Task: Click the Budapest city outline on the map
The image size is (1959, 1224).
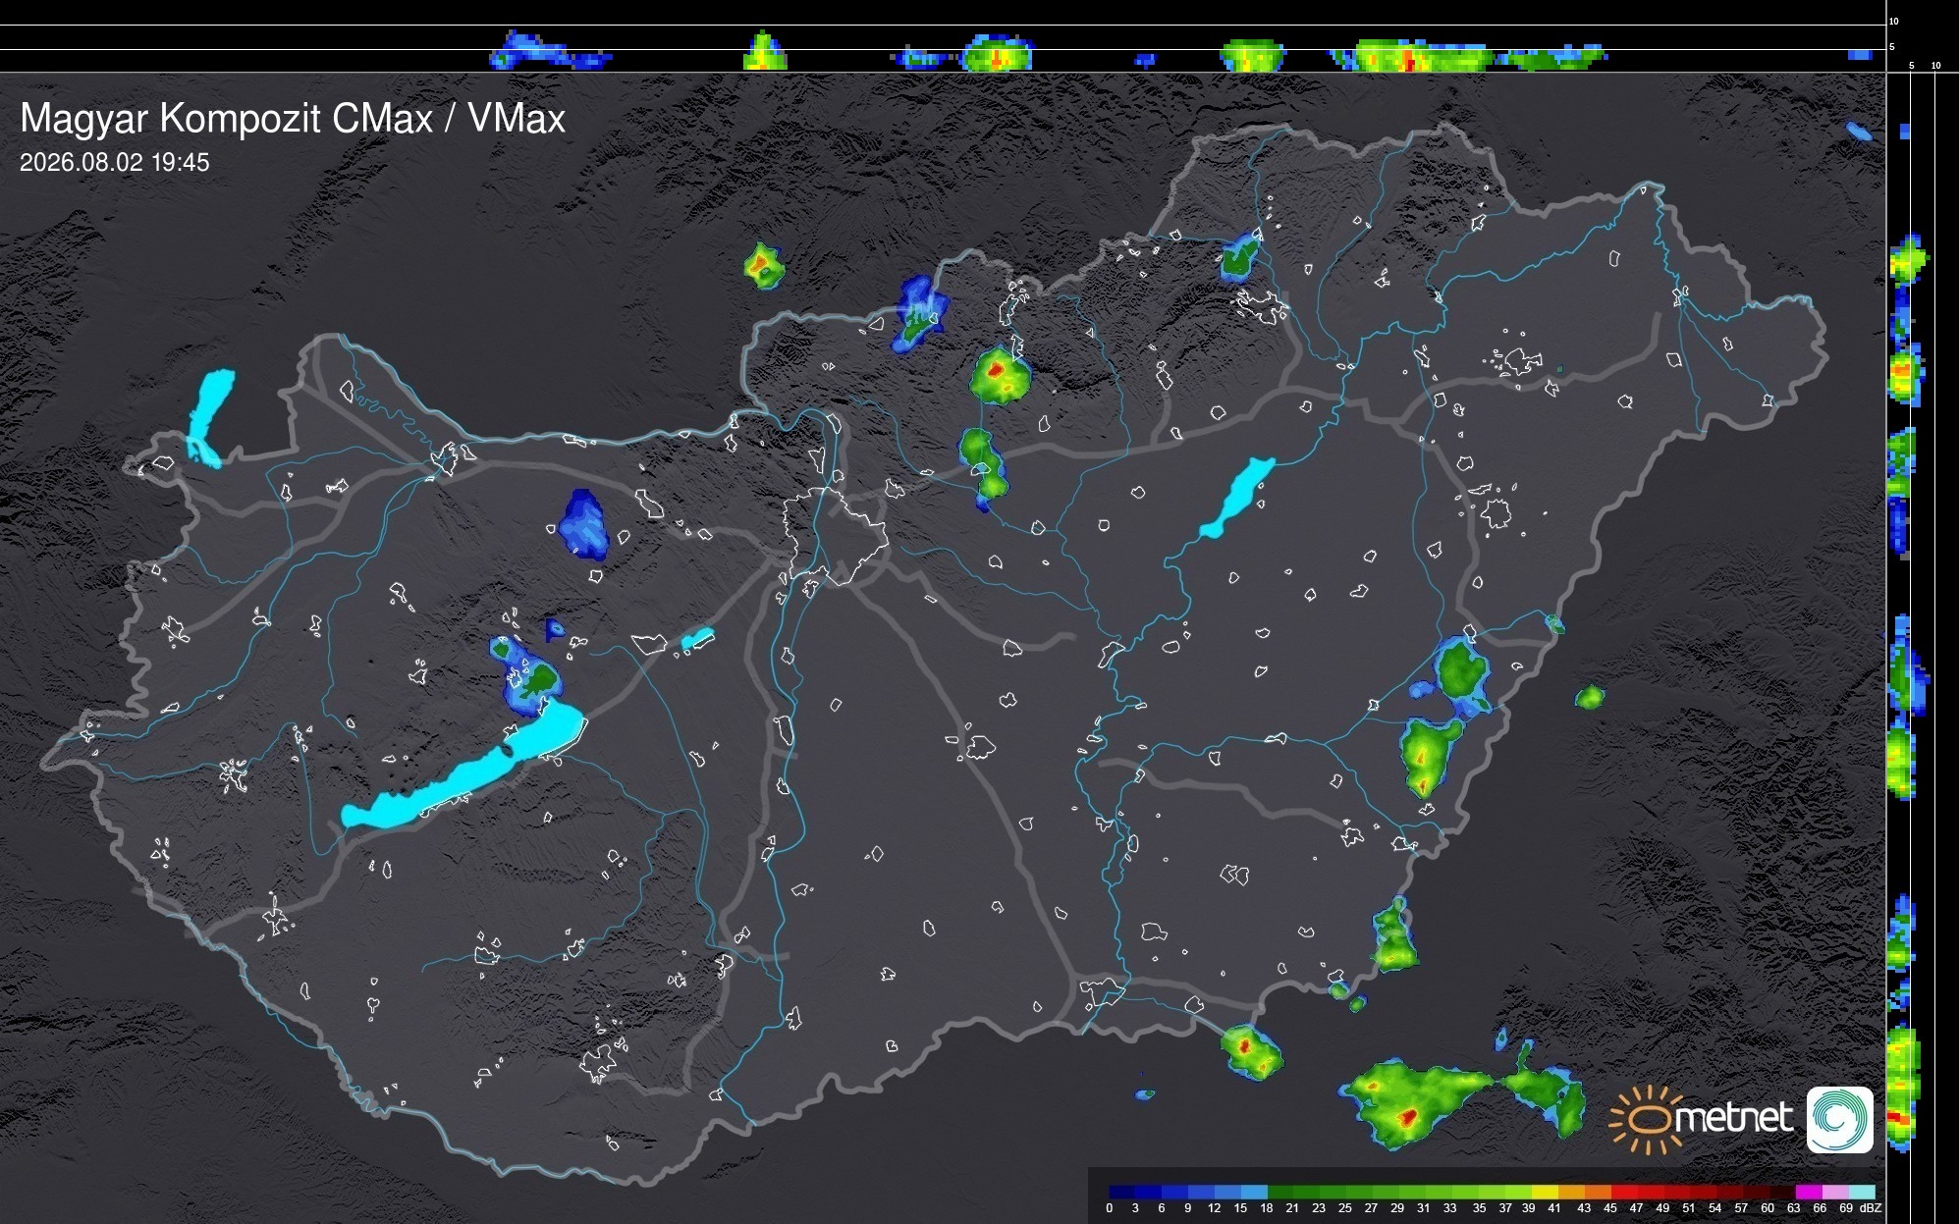Action: (835, 535)
